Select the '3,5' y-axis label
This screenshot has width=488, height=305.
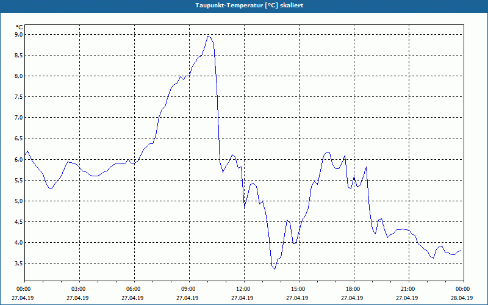tap(19, 264)
